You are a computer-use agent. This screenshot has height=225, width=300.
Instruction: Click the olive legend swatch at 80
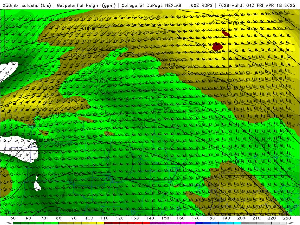tap(62, 223)
